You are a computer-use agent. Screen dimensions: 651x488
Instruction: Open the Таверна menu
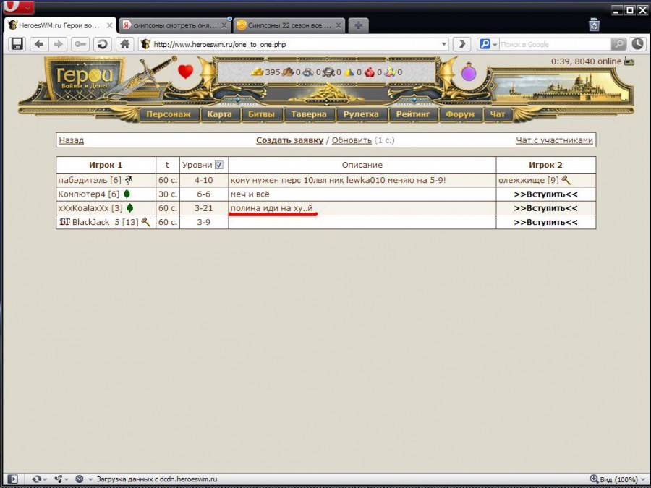point(309,114)
